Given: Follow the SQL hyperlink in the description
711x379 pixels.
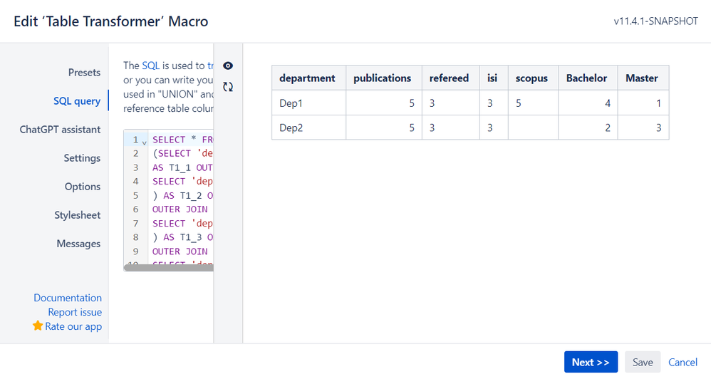Looking at the screenshot, I should click(150, 66).
